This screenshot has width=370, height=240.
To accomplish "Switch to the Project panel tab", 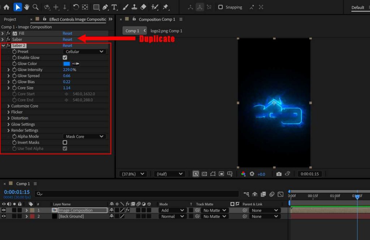I will (x=10, y=20).
